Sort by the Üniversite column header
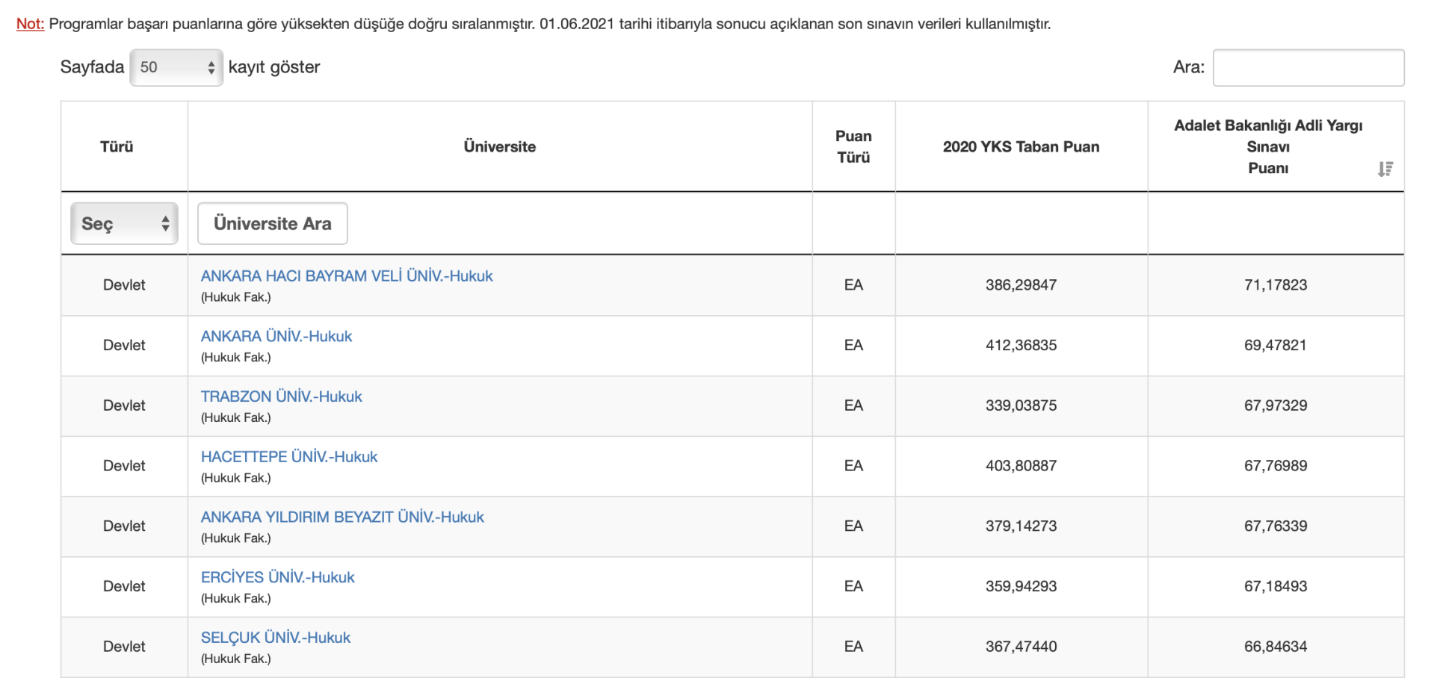The image size is (1434, 678). point(500,147)
